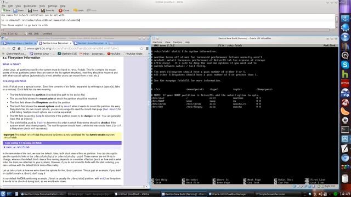Open the Settings menu in KWrite
This screenshot has width=351, height=197.
(x=53, y=6)
